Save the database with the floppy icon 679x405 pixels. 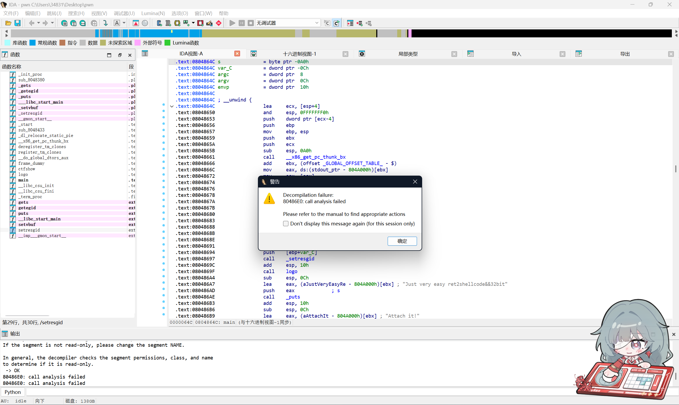point(18,23)
